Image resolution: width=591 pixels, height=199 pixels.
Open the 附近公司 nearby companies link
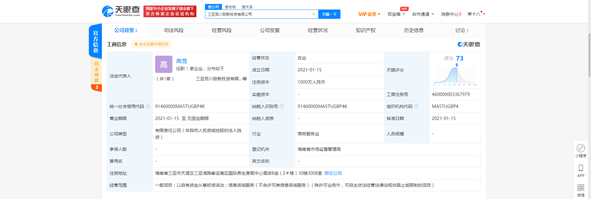click(333, 173)
